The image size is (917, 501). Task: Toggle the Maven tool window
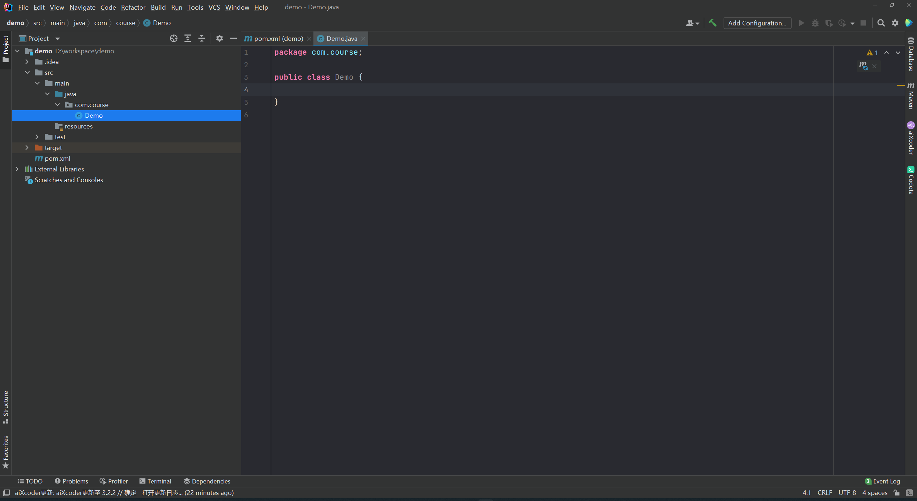pyautogui.click(x=911, y=96)
